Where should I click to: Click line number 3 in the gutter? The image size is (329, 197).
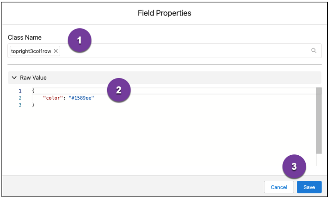pyautogui.click(x=20, y=105)
